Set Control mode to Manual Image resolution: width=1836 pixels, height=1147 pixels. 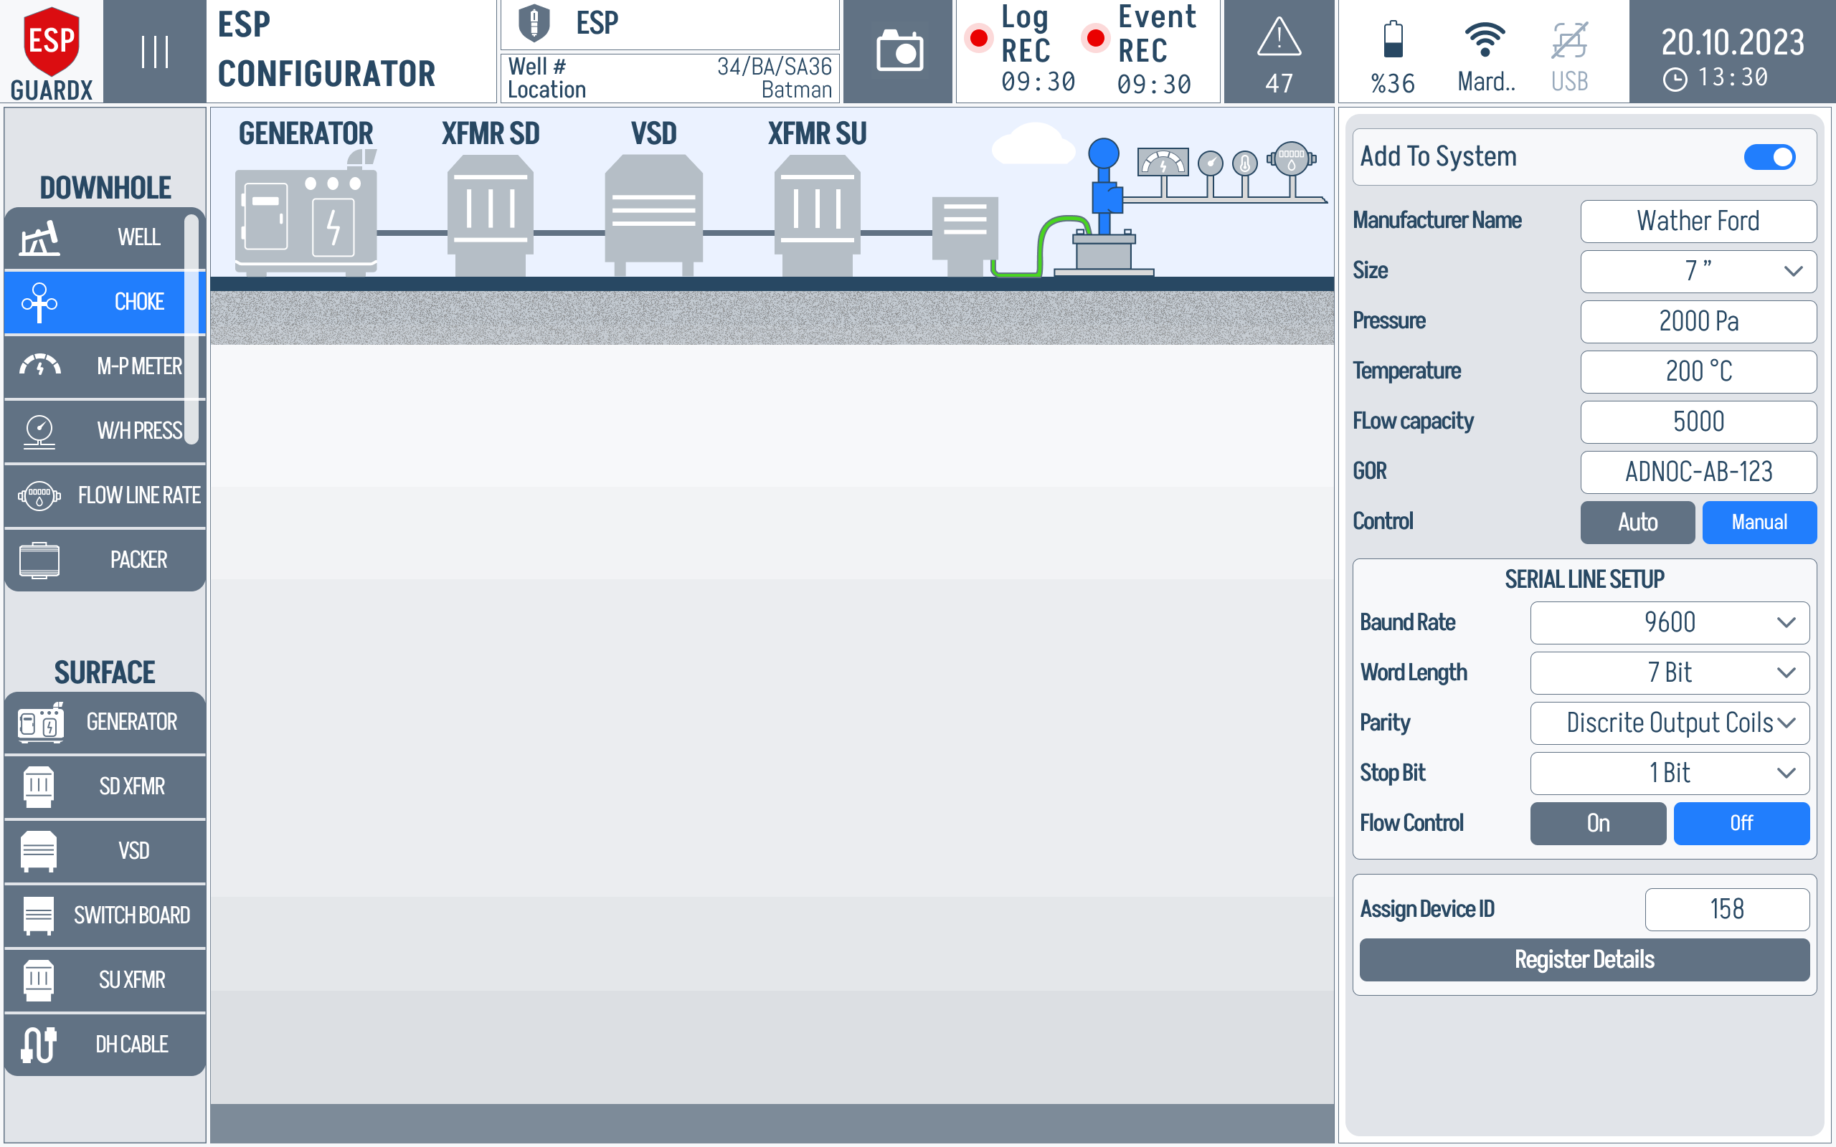[1759, 522]
